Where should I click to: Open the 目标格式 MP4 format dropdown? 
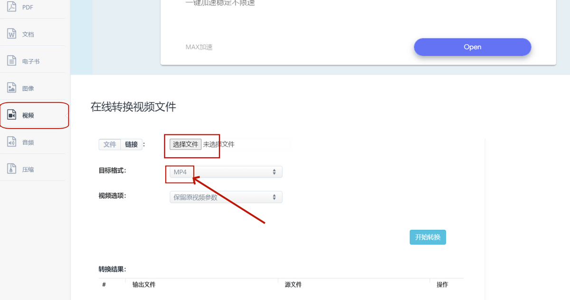226,172
